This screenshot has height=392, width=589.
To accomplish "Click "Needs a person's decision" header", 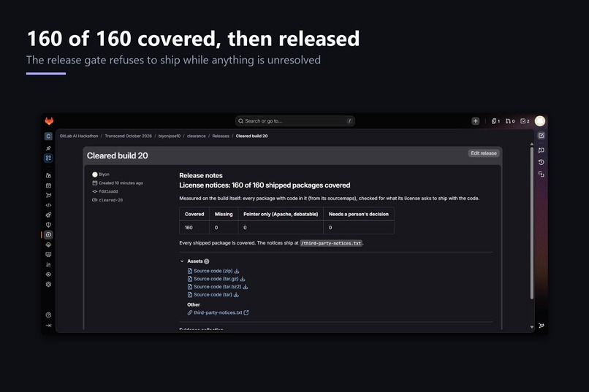I will click(x=358, y=214).
